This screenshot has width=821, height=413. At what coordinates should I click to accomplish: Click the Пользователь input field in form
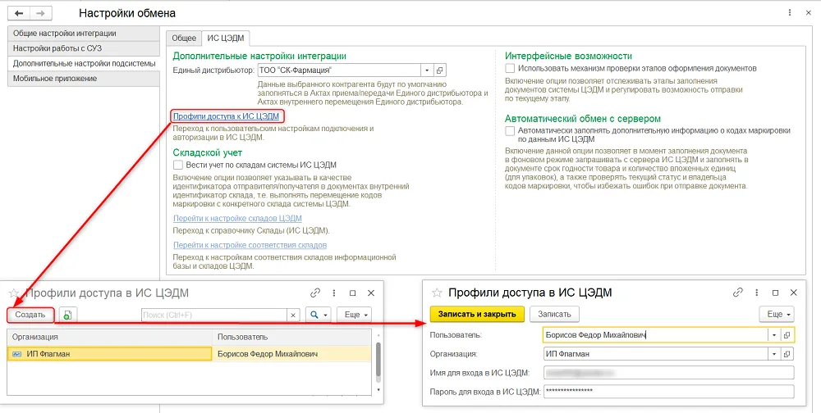tap(655, 335)
